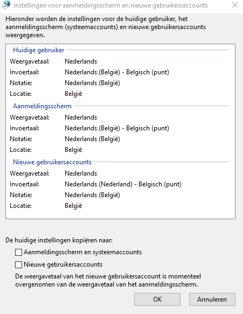Click the dialog title text
The height and width of the screenshot is (314, 243).
pos(110,5)
